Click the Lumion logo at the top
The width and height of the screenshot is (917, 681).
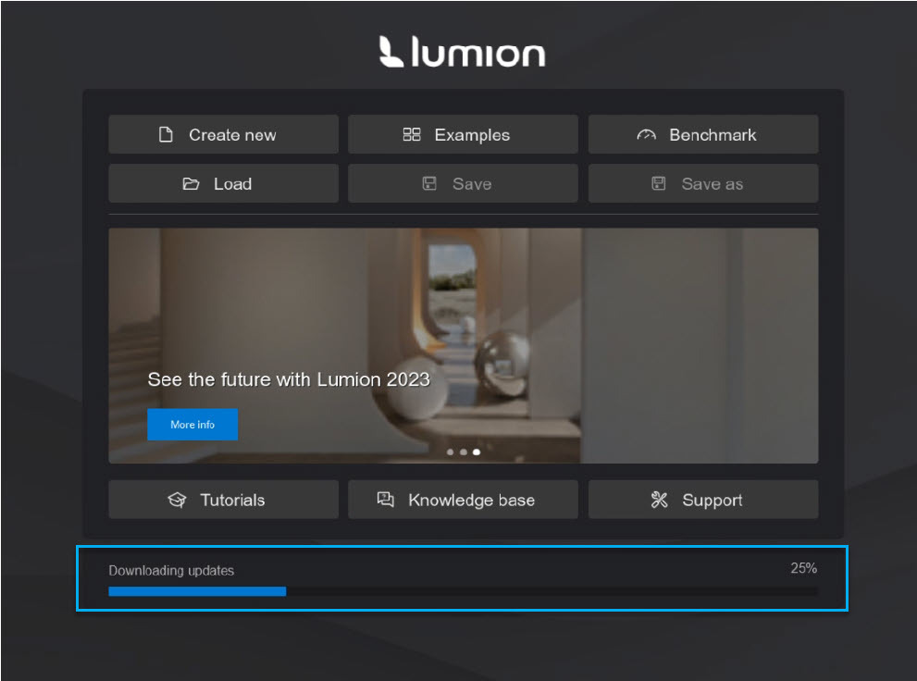[x=462, y=53]
